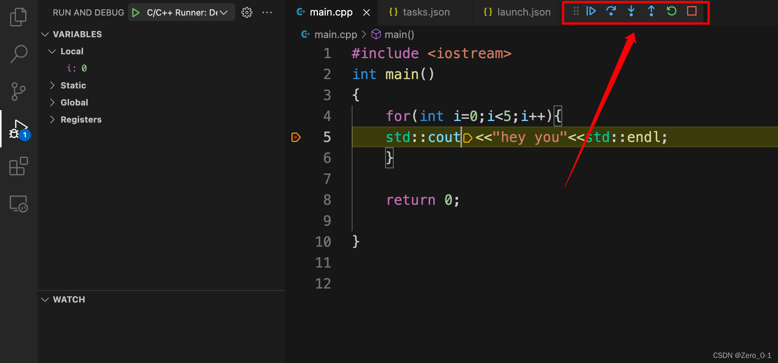Open the Remote Explorer view
Image resolution: width=778 pixels, height=363 pixels.
[18, 204]
